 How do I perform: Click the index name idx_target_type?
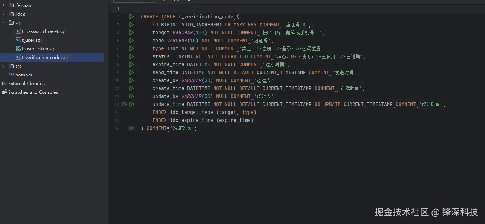(x=191, y=112)
